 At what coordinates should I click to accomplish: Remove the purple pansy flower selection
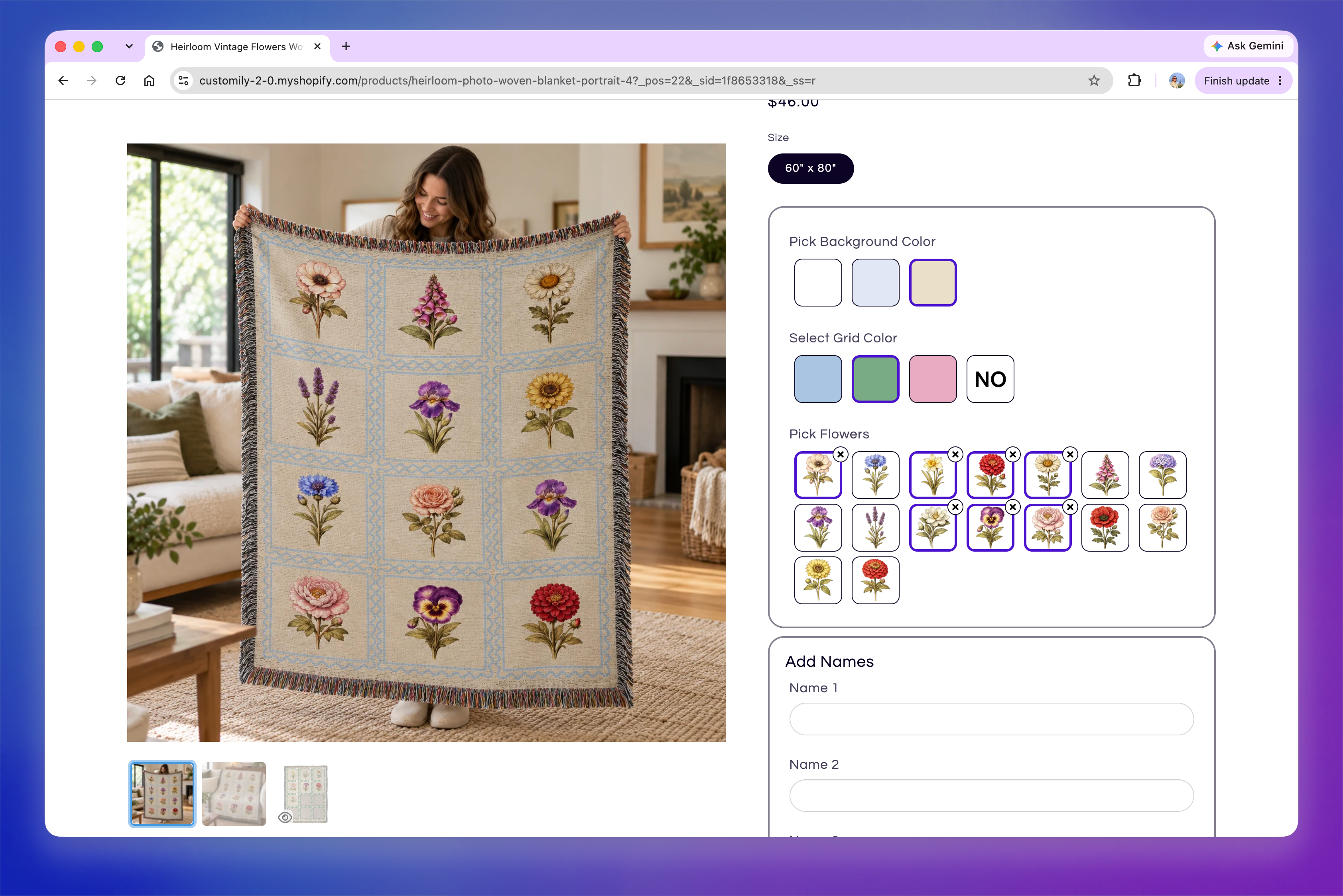1012,507
